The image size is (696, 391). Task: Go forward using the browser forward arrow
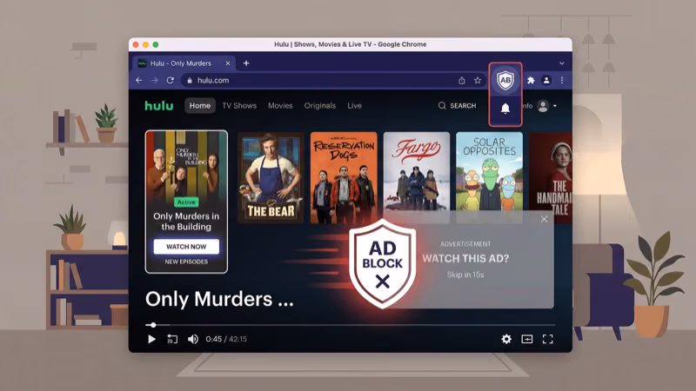tap(155, 80)
